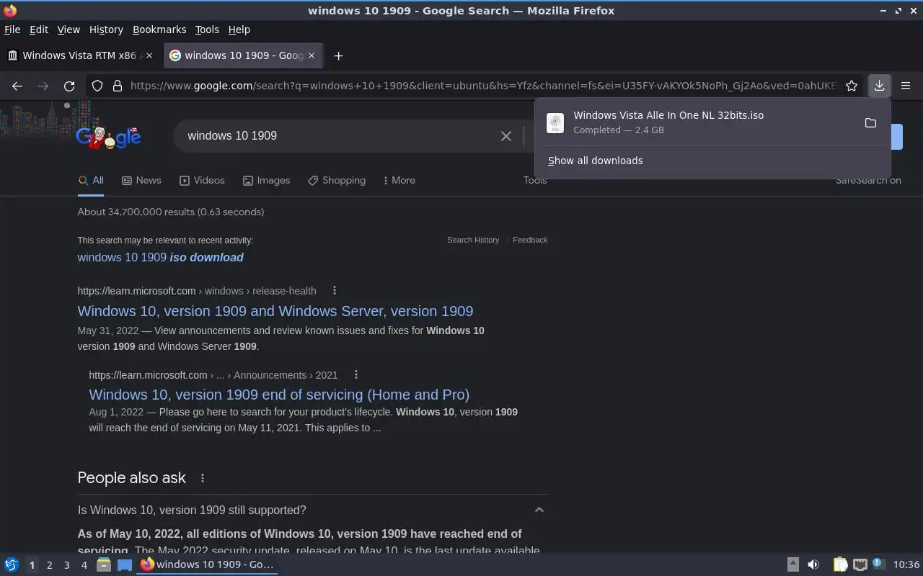The width and height of the screenshot is (923, 576).
Task: Open a new tab with plus button
Action: [338, 55]
